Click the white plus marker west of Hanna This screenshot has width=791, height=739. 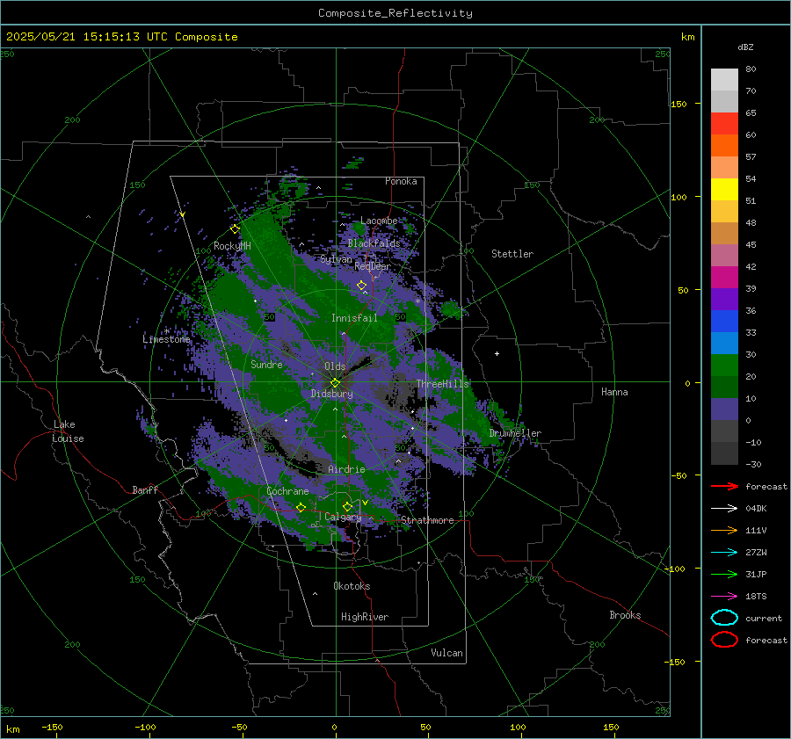click(497, 353)
